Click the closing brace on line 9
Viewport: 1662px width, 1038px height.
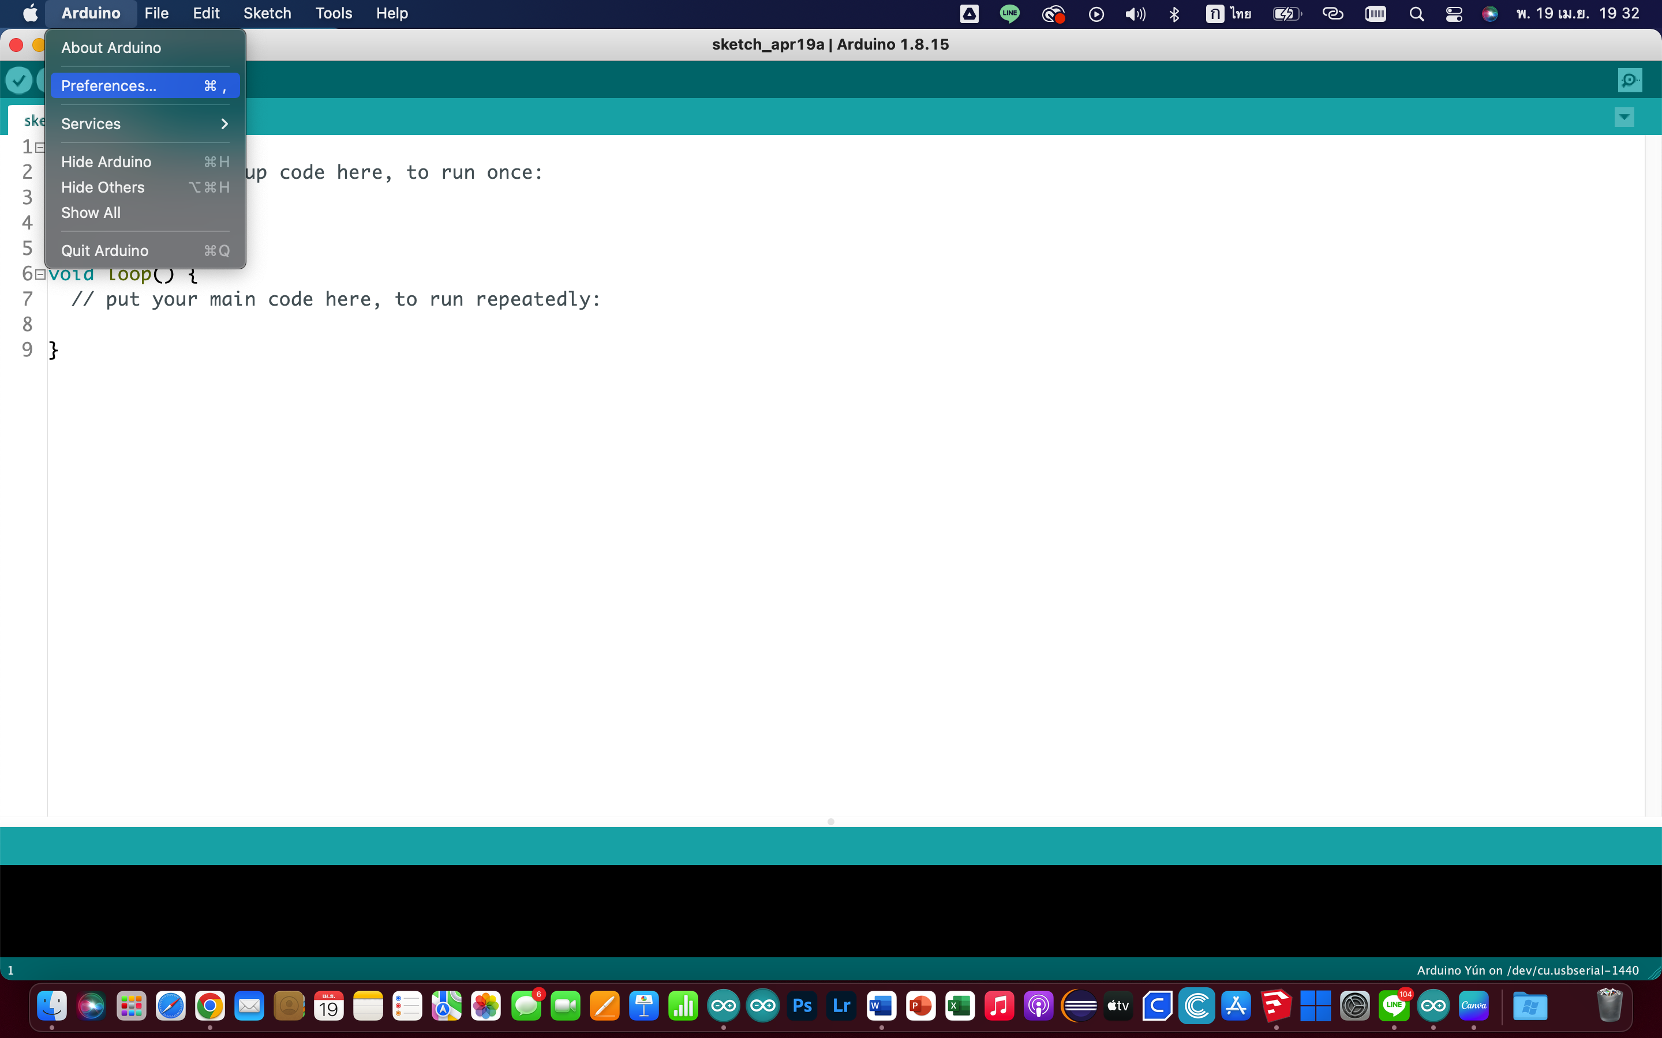pyautogui.click(x=54, y=350)
